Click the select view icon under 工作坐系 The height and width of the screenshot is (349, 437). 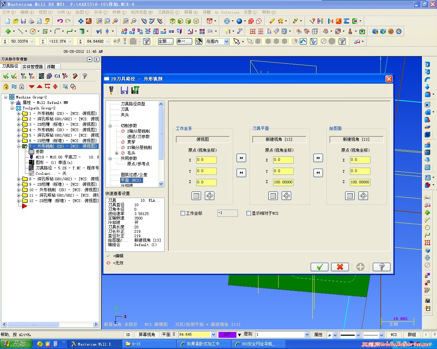(196, 196)
